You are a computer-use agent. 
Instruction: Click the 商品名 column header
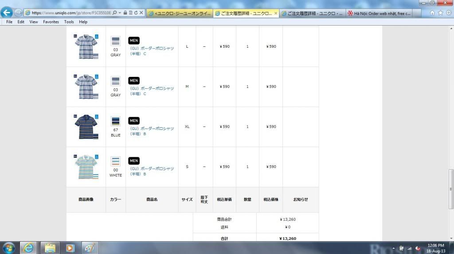[x=152, y=200]
